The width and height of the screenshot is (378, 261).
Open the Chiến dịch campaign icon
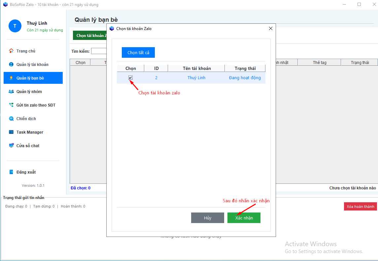point(11,118)
